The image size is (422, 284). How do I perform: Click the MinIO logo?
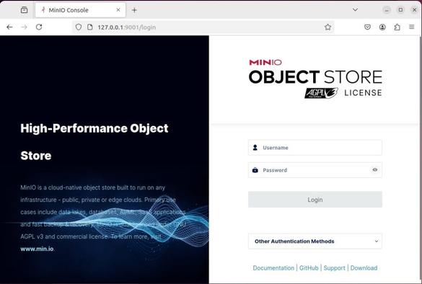pyautogui.click(x=265, y=63)
